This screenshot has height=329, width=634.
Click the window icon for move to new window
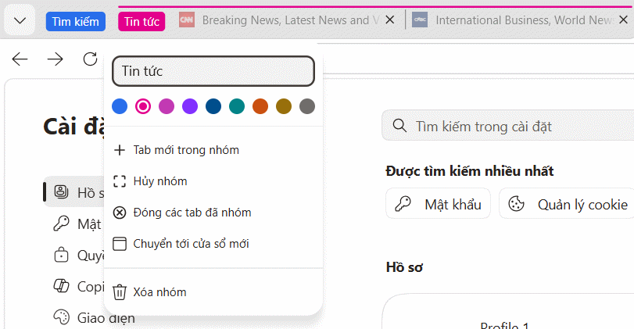pos(120,244)
